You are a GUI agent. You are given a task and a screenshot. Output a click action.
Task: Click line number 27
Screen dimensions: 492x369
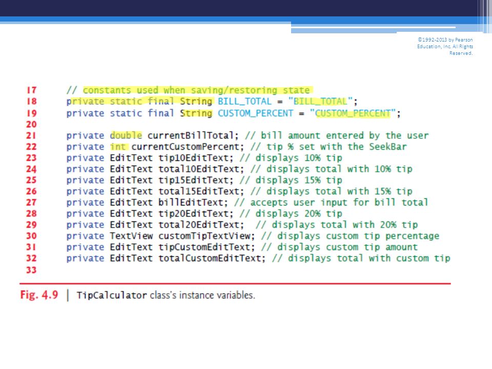(x=31, y=202)
